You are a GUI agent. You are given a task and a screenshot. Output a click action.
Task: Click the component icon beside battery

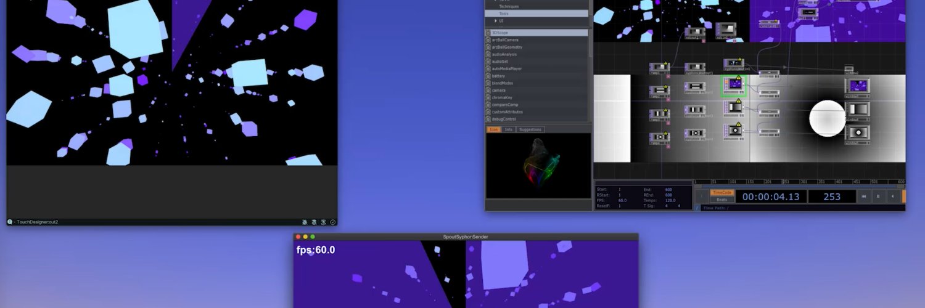pyautogui.click(x=488, y=76)
